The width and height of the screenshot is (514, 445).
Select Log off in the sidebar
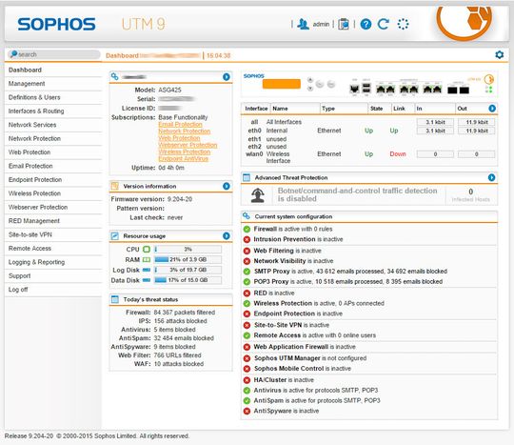(53, 290)
